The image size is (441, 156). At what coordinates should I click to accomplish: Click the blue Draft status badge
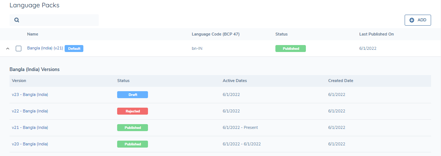click(x=132, y=94)
